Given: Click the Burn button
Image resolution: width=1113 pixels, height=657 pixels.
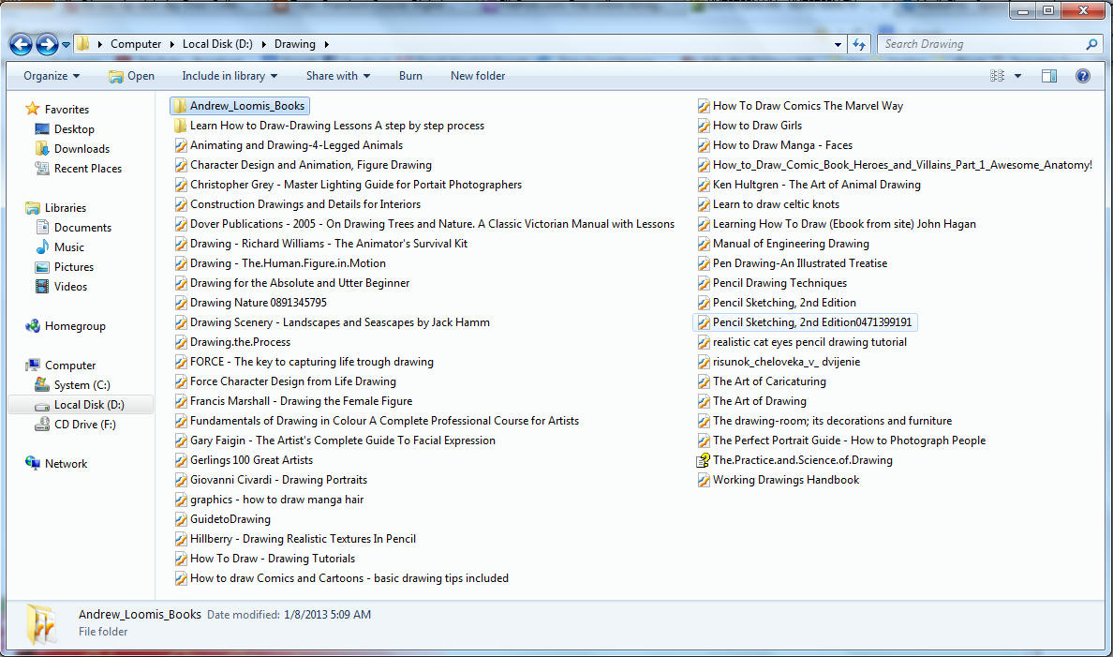Looking at the screenshot, I should coord(410,76).
